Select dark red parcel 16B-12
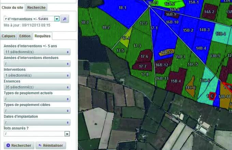Screen dimensions: 232x150 coord(162,65)
